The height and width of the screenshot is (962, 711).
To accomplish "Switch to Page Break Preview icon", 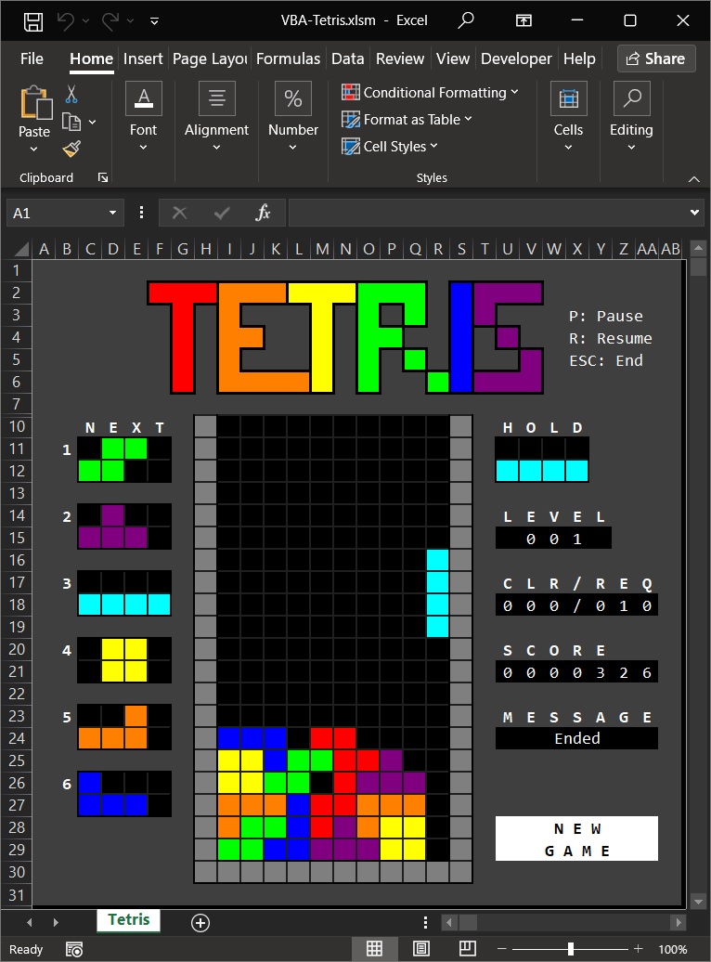I will point(468,948).
